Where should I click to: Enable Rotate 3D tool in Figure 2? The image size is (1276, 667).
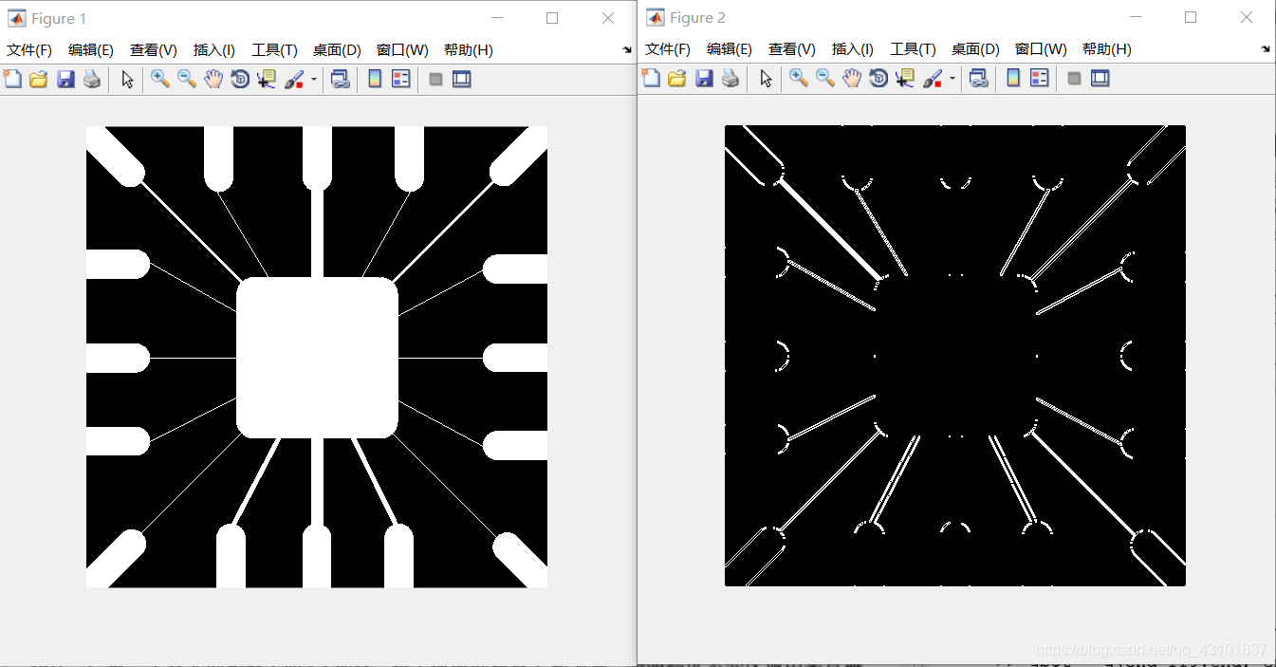(878, 79)
